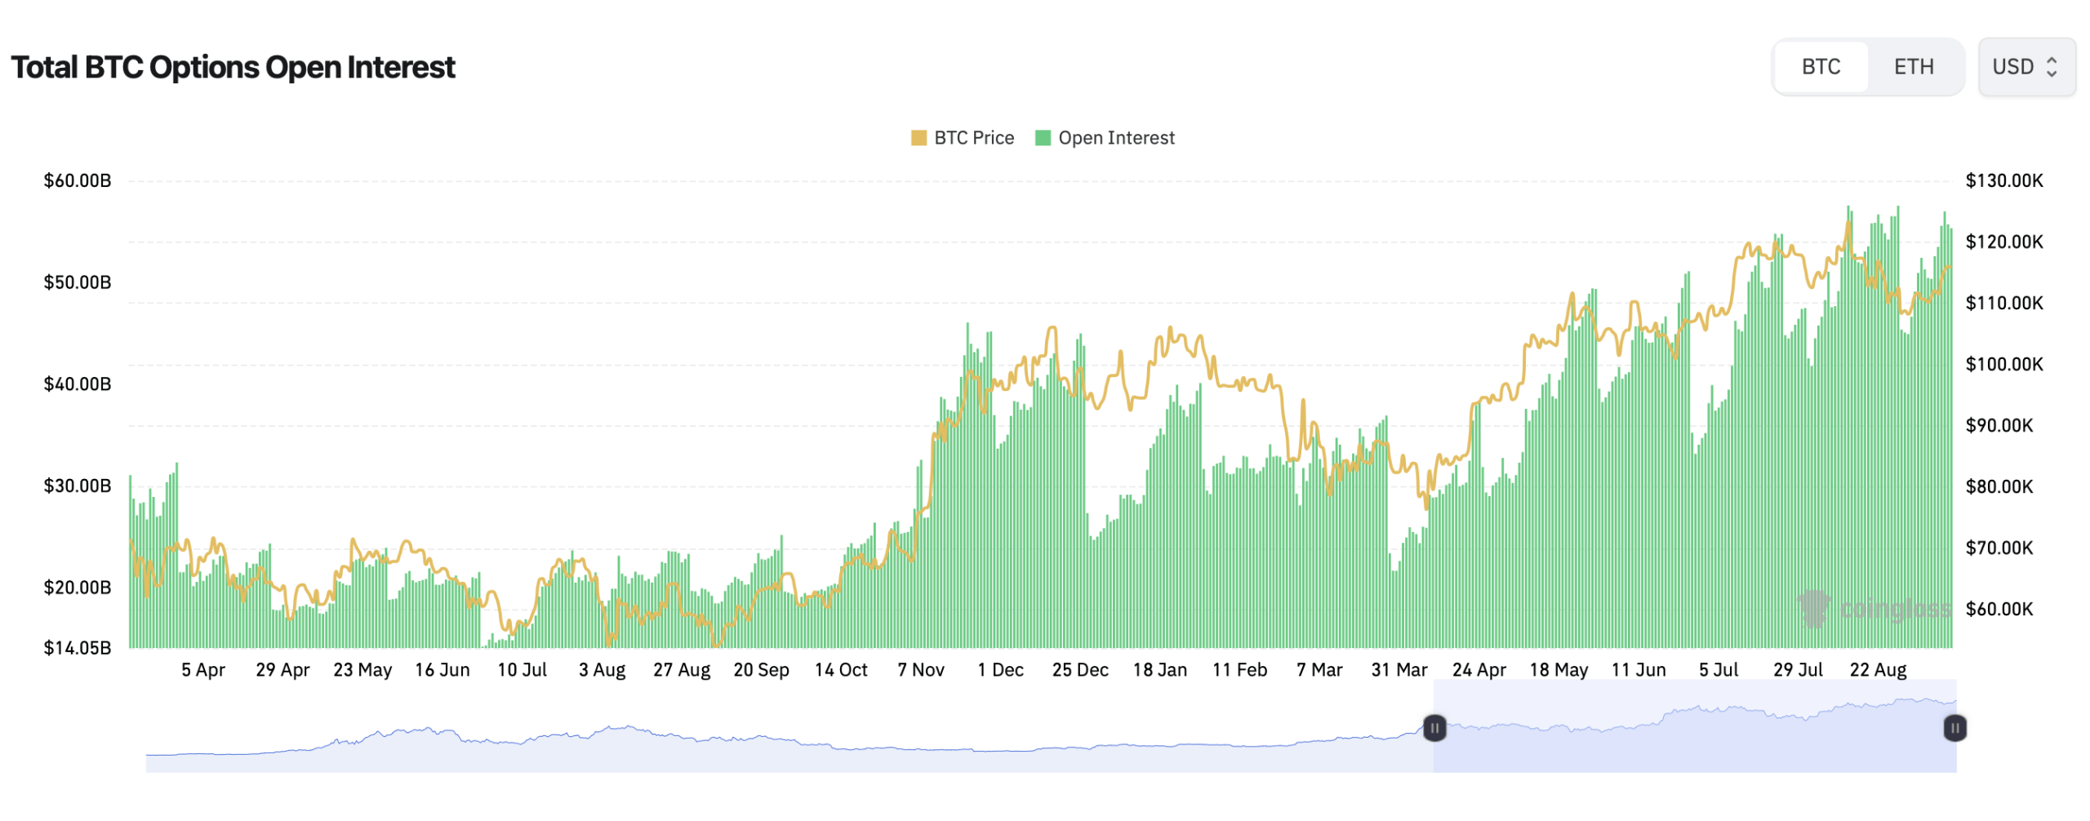Image resolution: width=2090 pixels, height=821 pixels.
Task: Switch the coin toggle from BTC to ETH
Action: click(1914, 67)
